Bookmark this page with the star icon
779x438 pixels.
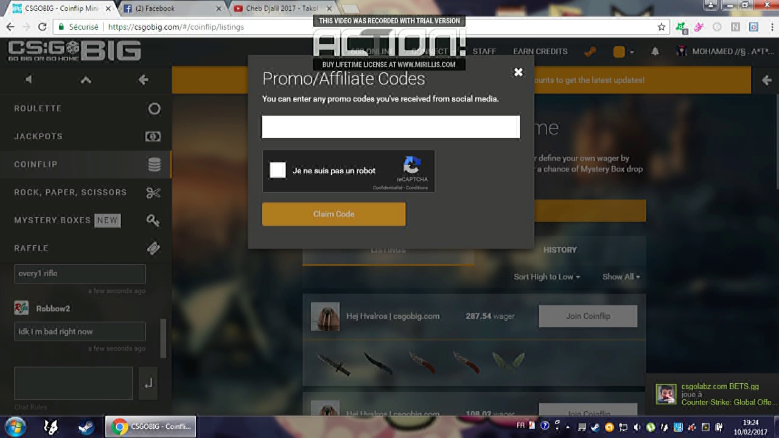tap(662, 27)
